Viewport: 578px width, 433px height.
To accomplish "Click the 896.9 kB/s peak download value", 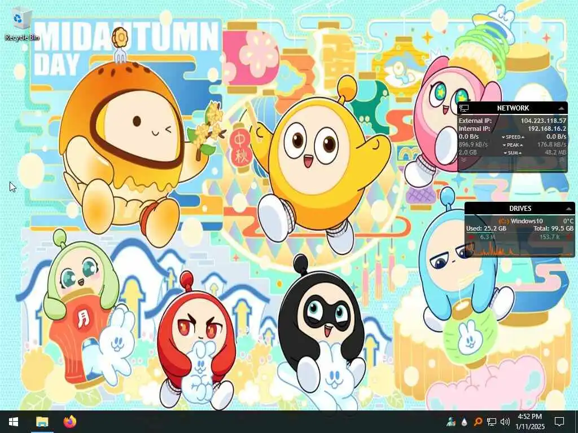I will point(473,145).
